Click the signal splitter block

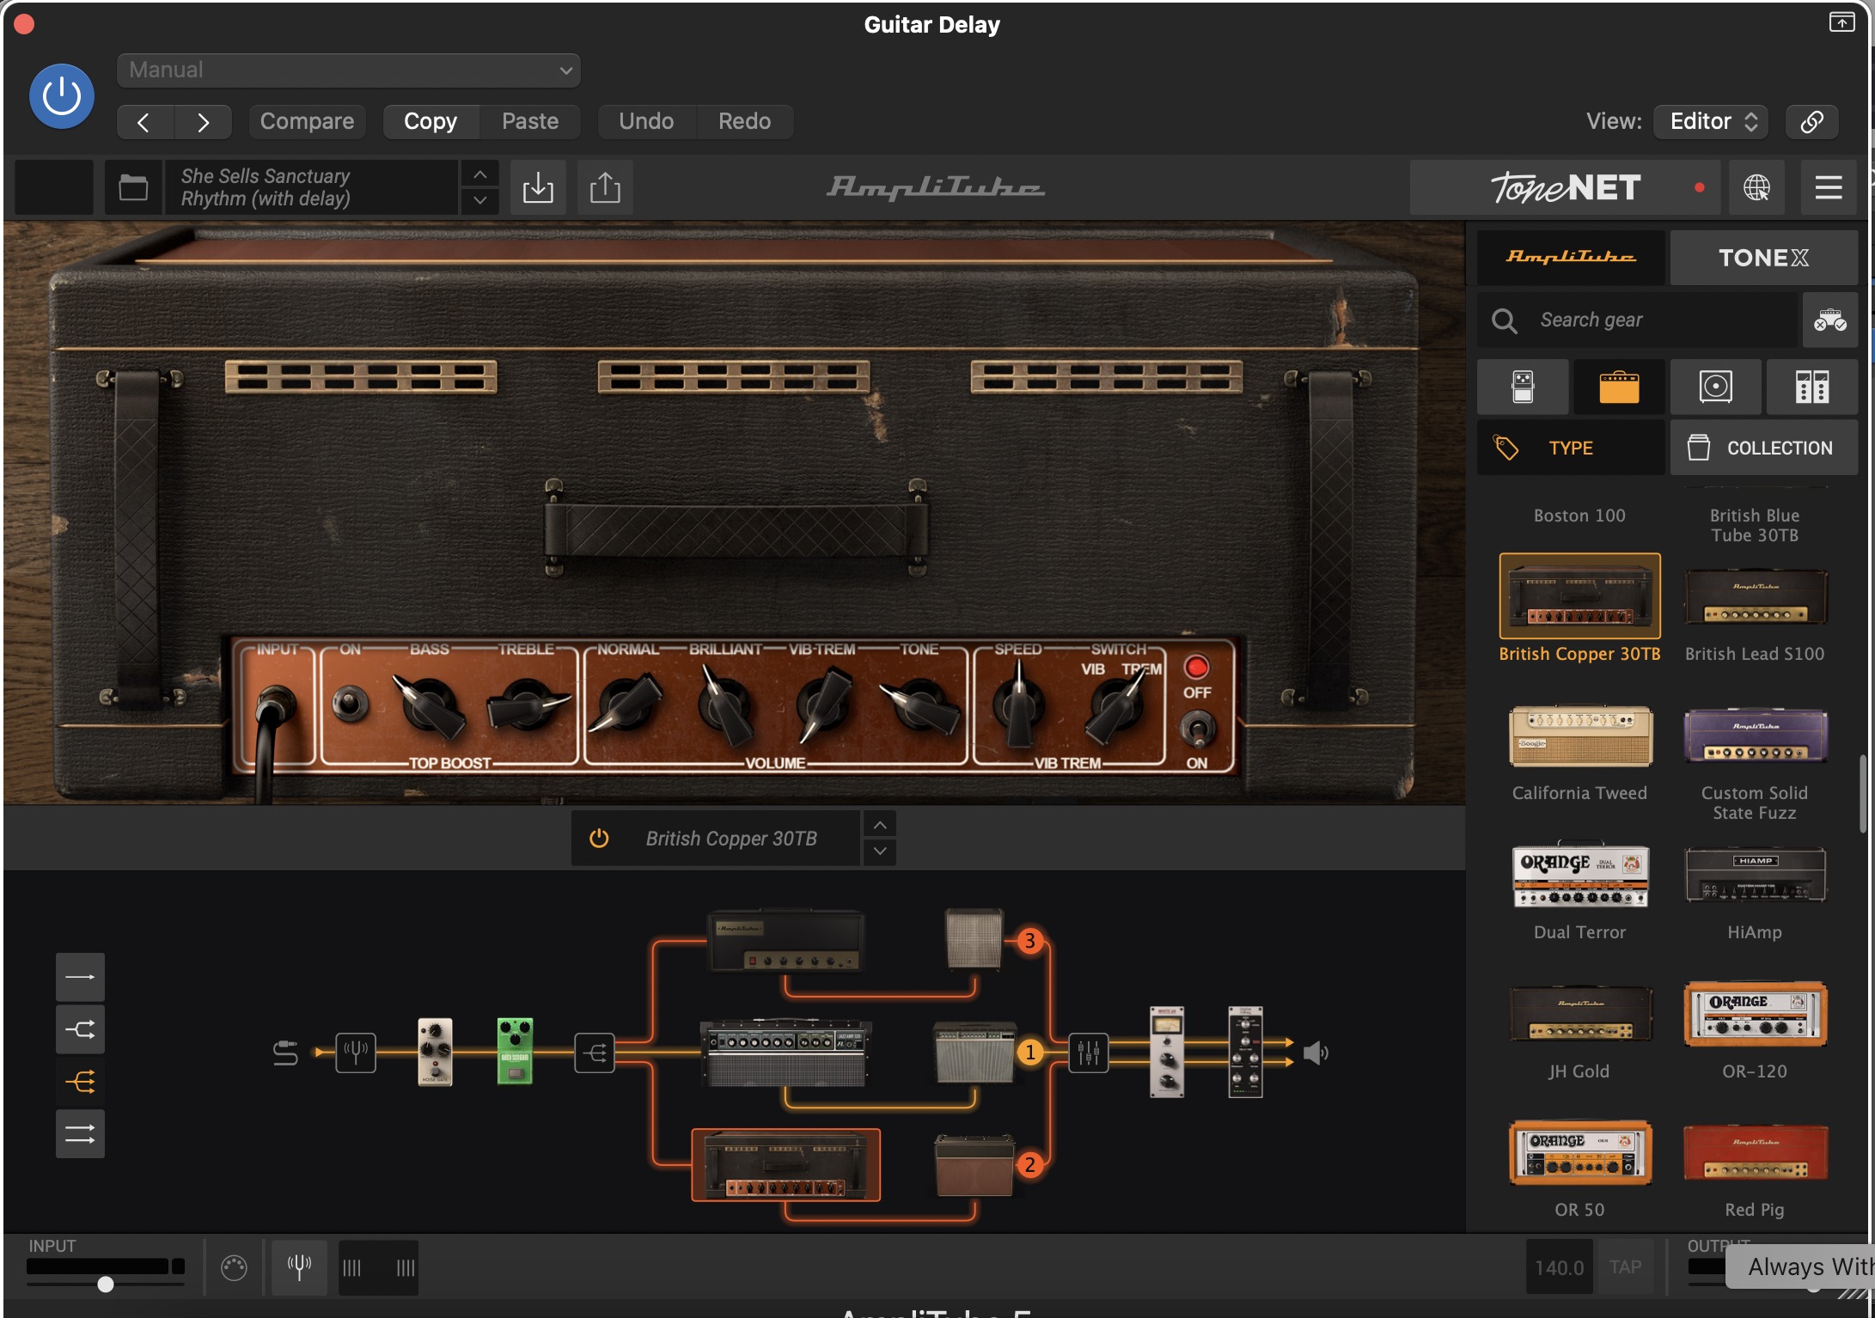[x=595, y=1053]
